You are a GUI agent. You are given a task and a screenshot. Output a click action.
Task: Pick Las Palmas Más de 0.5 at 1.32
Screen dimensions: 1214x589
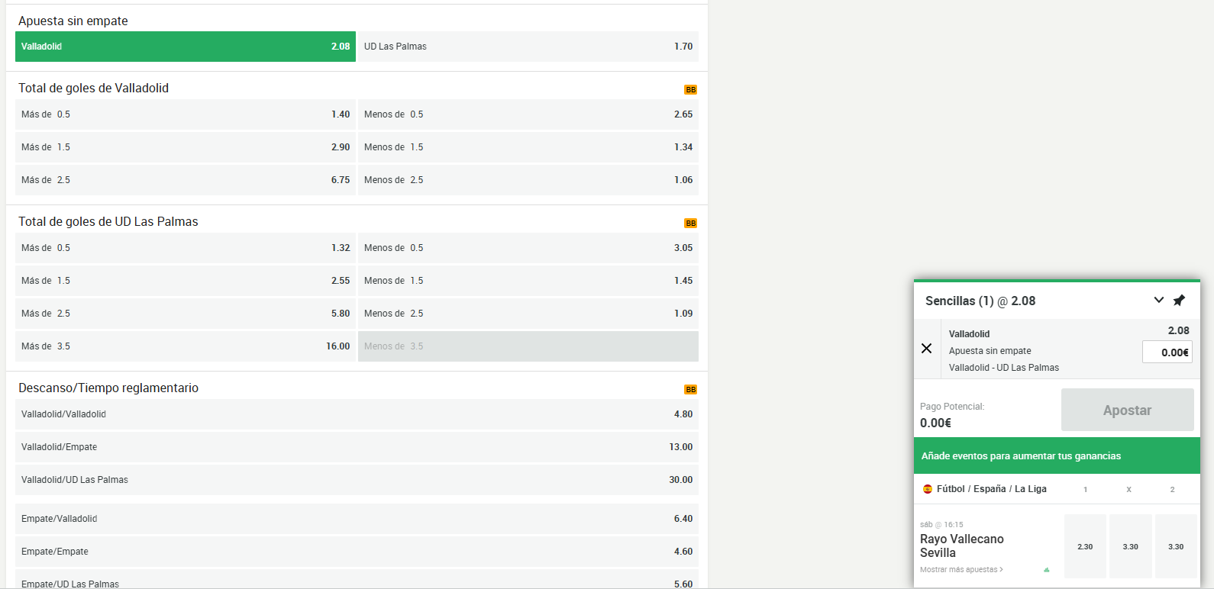click(x=186, y=248)
